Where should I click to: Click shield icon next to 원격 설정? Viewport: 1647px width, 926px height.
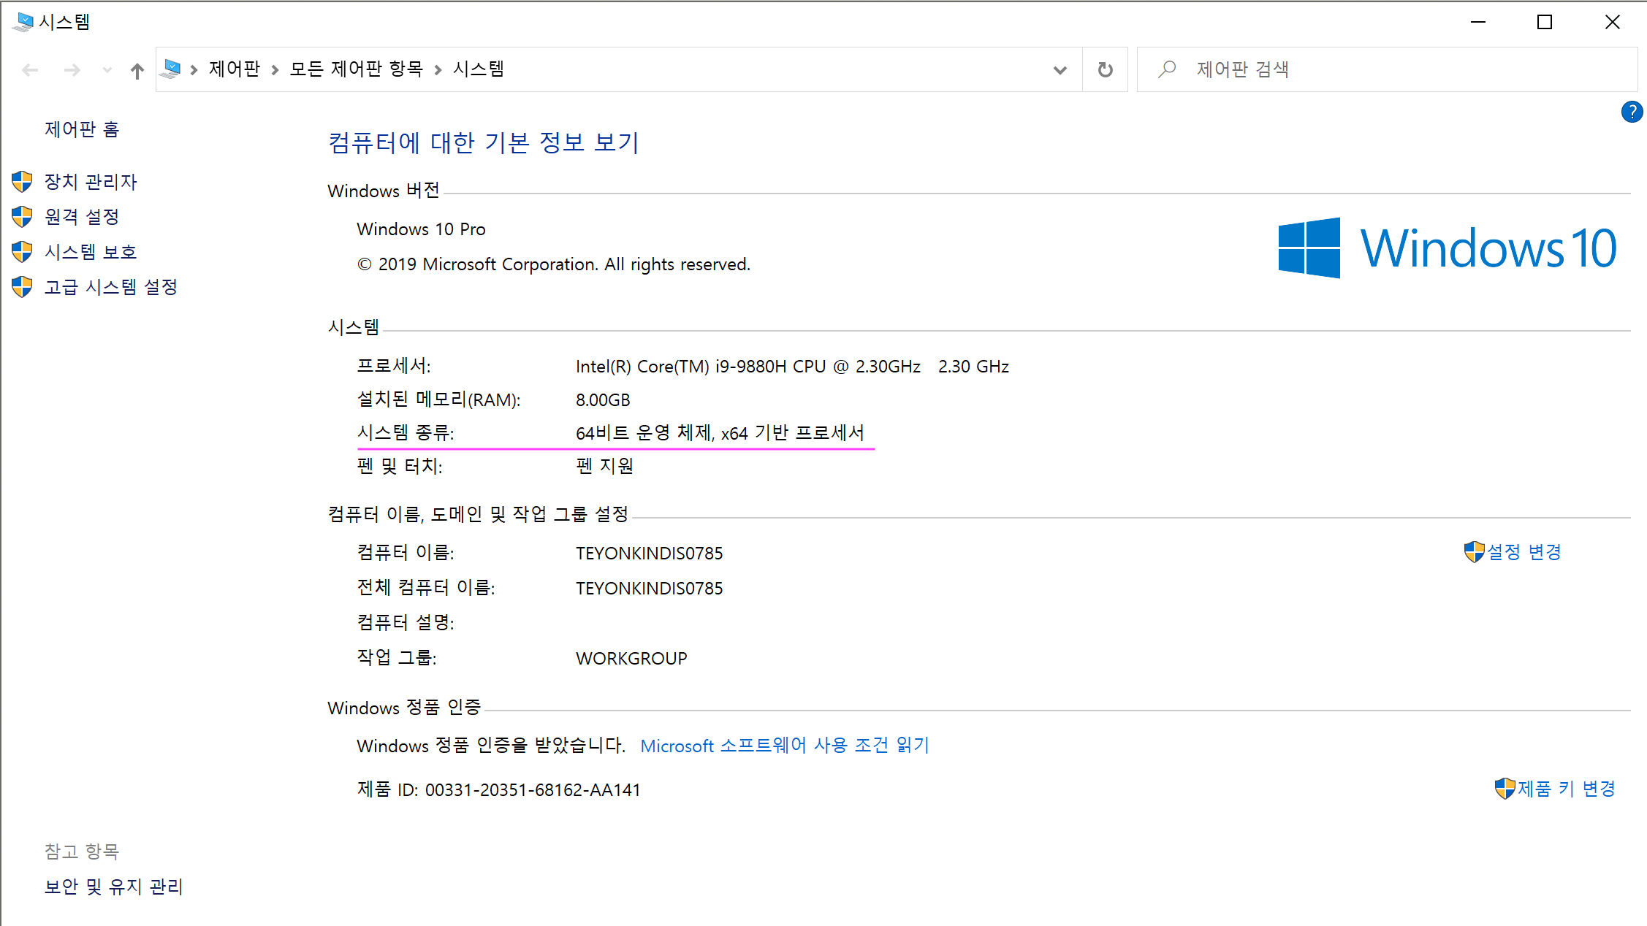coord(22,217)
